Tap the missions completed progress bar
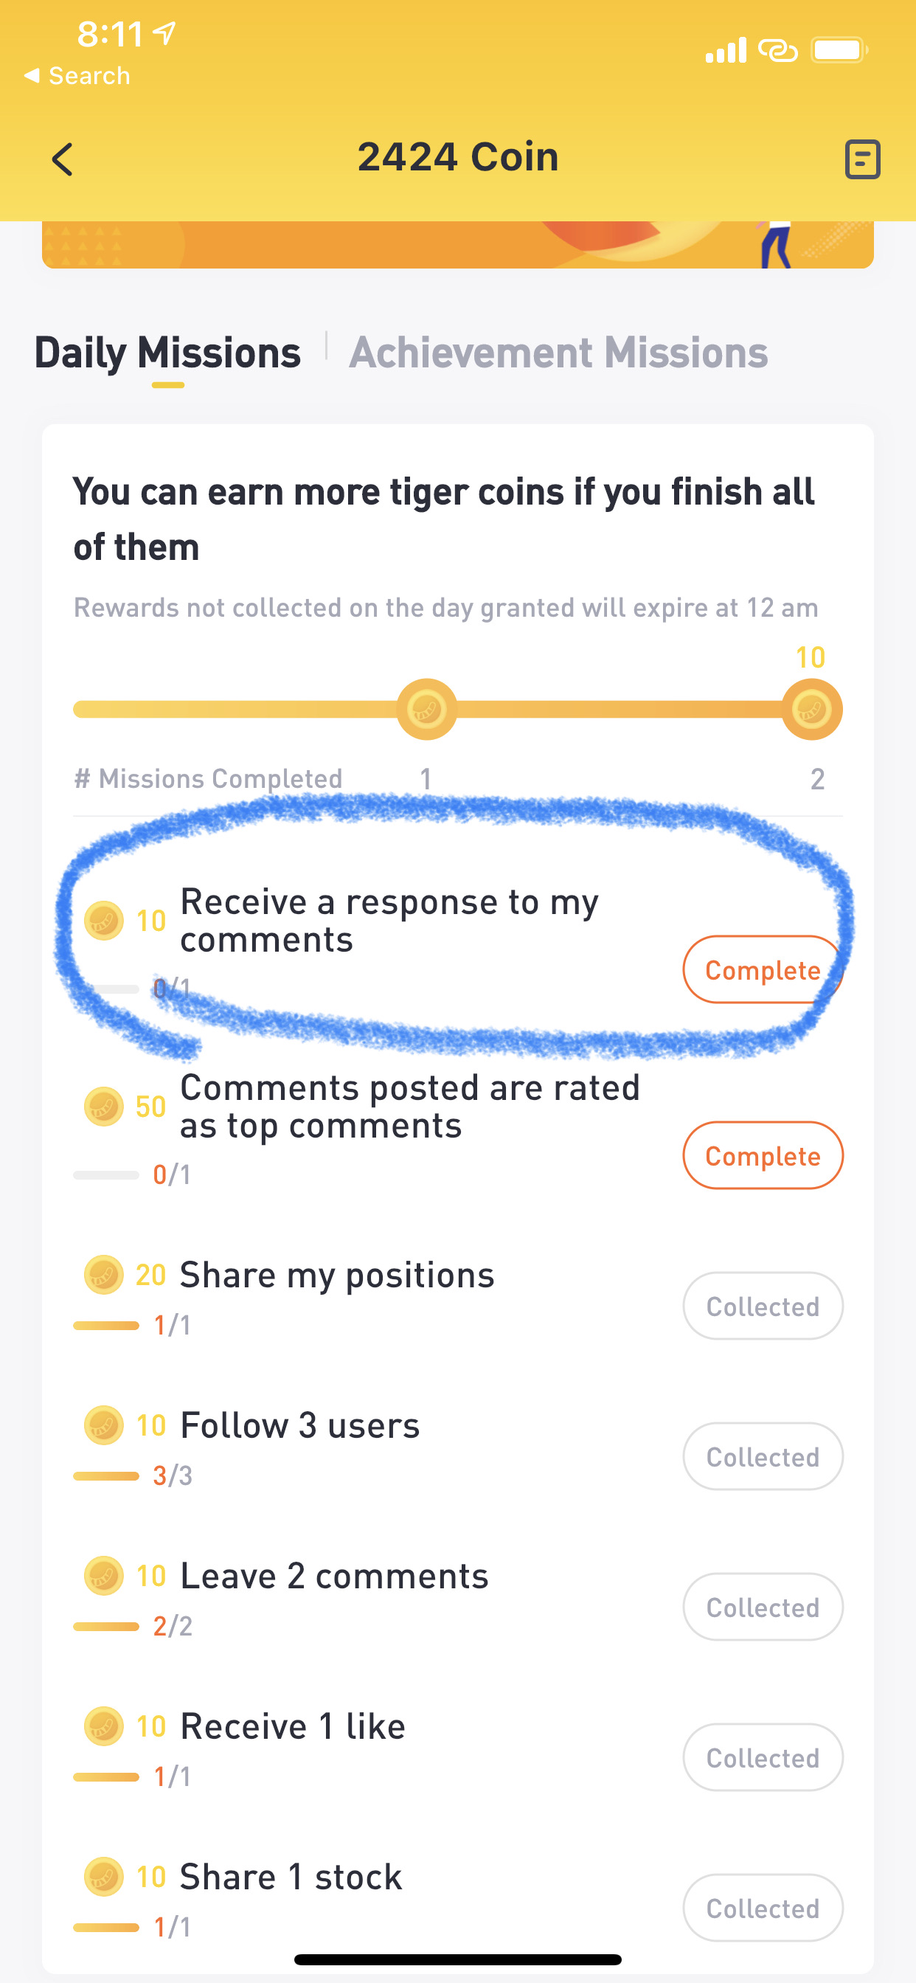916x1983 pixels. [457, 709]
